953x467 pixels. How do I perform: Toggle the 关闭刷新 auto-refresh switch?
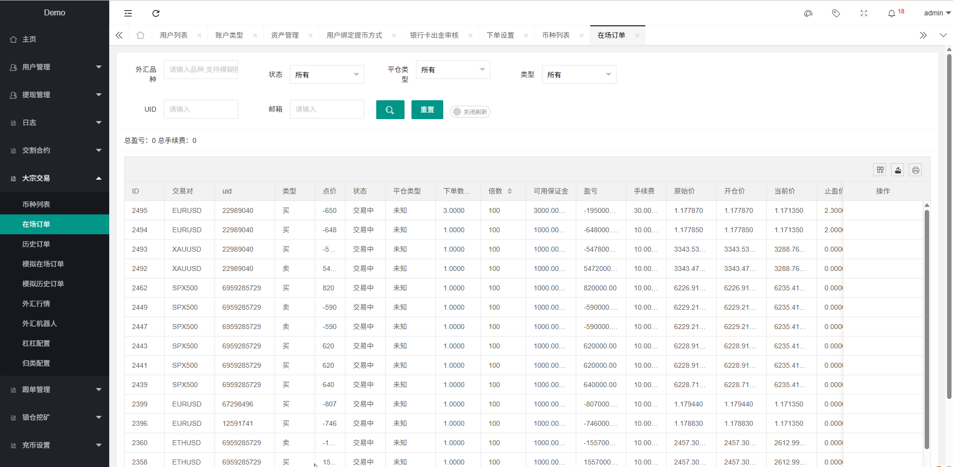470,112
